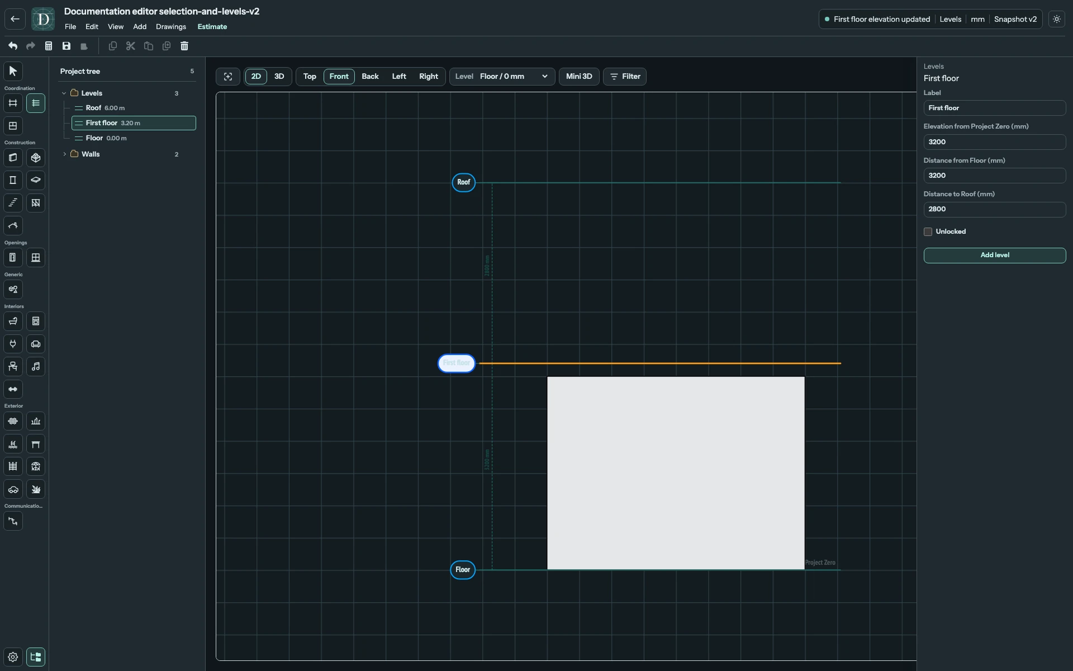
Task: Open the Edit menu
Action: point(92,27)
